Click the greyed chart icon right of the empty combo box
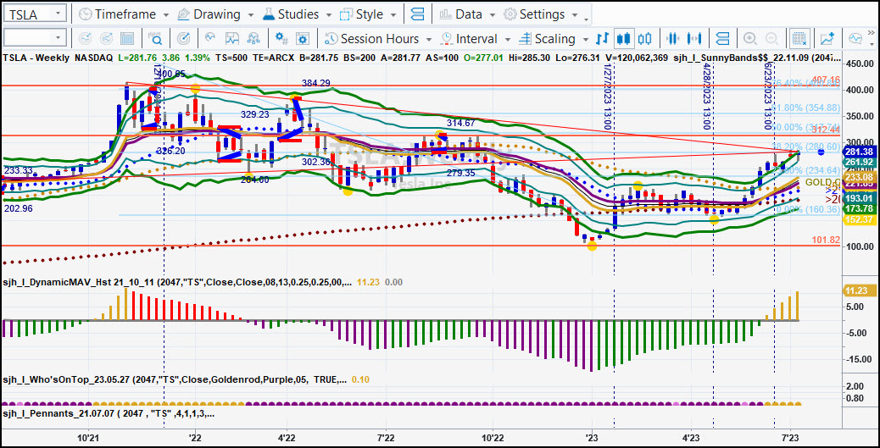Viewport: 880px width, 448px height. [x=86, y=39]
